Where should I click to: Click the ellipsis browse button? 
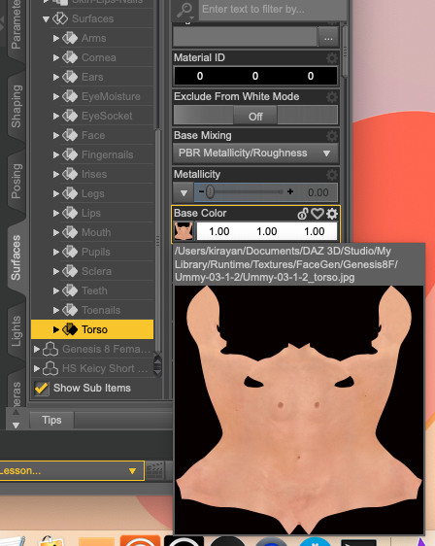click(x=328, y=37)
